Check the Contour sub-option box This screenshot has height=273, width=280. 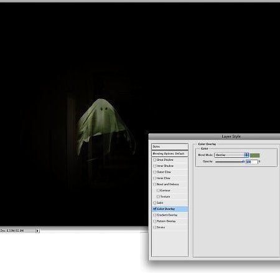point(158,190)
